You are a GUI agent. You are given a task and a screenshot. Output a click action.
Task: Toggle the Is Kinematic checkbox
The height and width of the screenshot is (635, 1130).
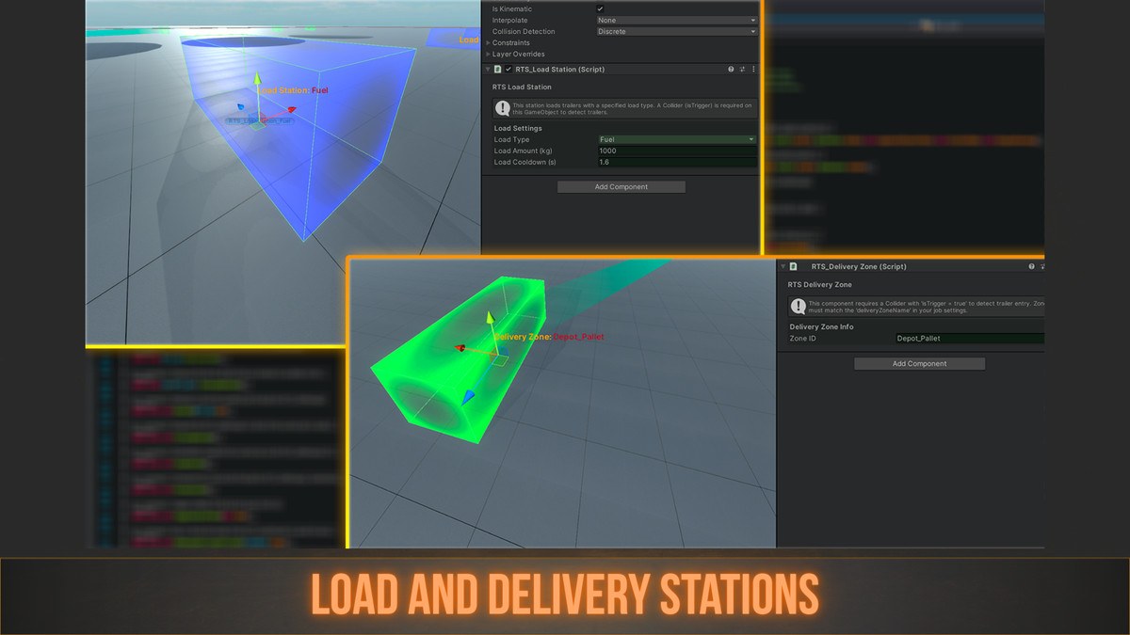(x=601, y=9)
